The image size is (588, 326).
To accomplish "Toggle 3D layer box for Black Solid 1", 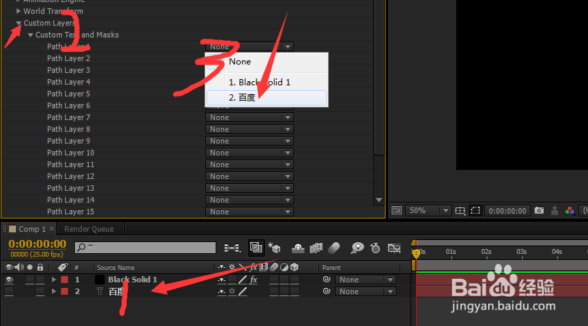I will pos(295,280).
